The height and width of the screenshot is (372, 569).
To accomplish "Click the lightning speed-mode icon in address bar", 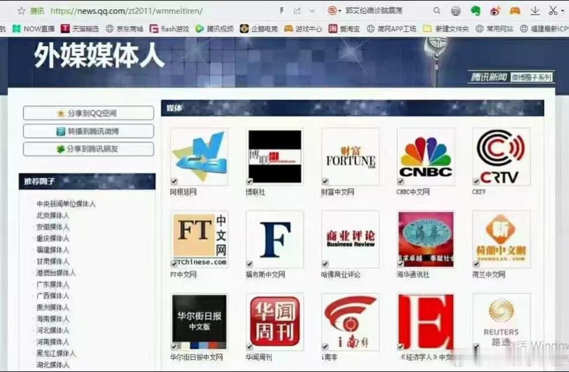I will 282,11.
